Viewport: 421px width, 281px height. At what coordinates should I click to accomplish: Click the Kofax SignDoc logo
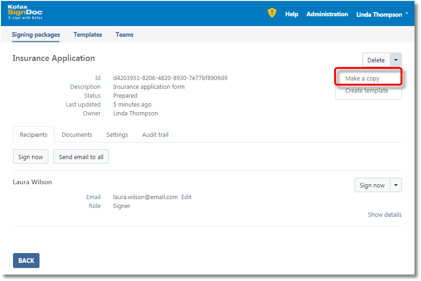pyautogui.click(x=25, y=13)
